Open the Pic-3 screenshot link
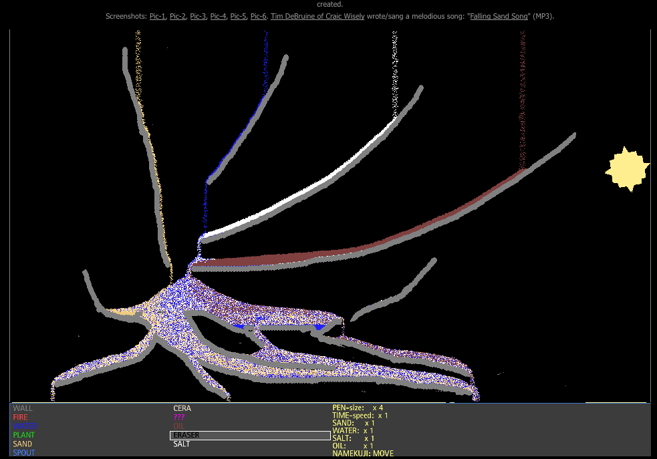The width and height of the screenshot is (657, 459). (198, 16)
